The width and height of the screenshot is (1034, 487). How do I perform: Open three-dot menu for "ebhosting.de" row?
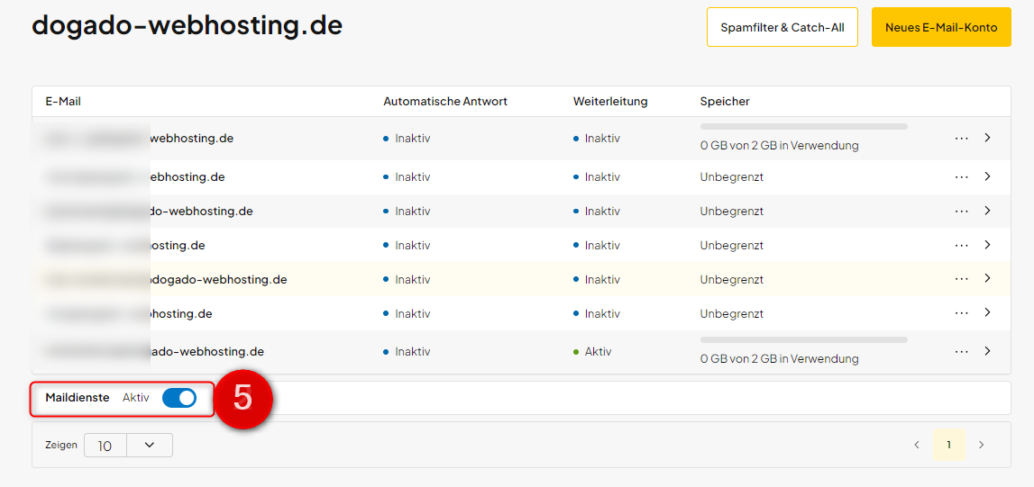(962, 177)
